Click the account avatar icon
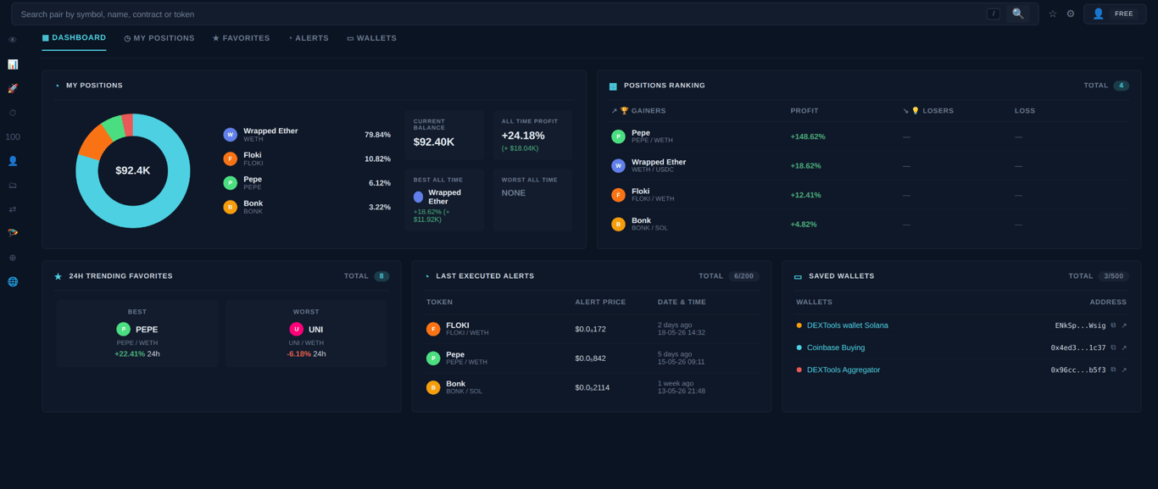The height and width of the screenshot is (489, 1158). 1098,14
